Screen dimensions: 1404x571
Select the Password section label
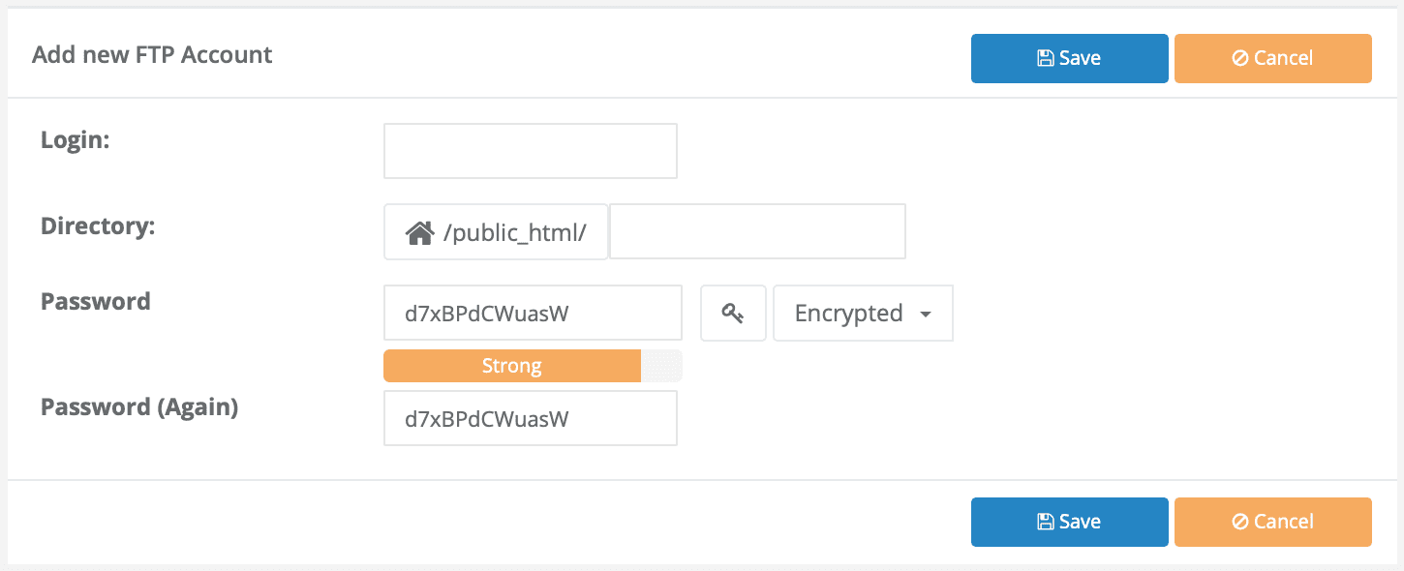pos(95,301)
